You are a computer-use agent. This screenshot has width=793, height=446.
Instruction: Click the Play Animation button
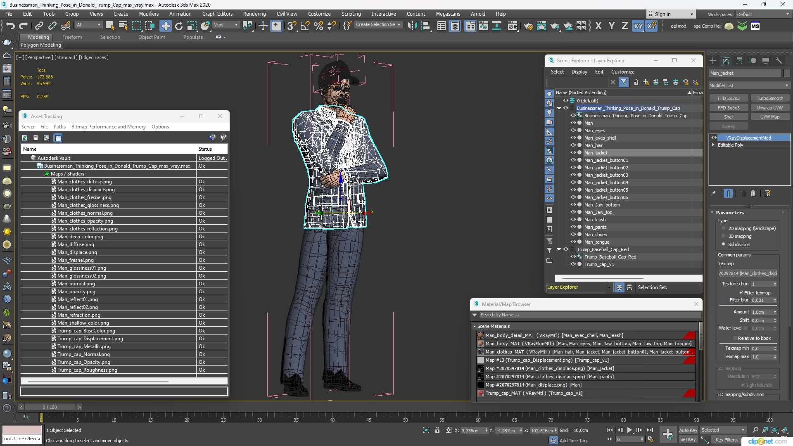coord(629,430)
